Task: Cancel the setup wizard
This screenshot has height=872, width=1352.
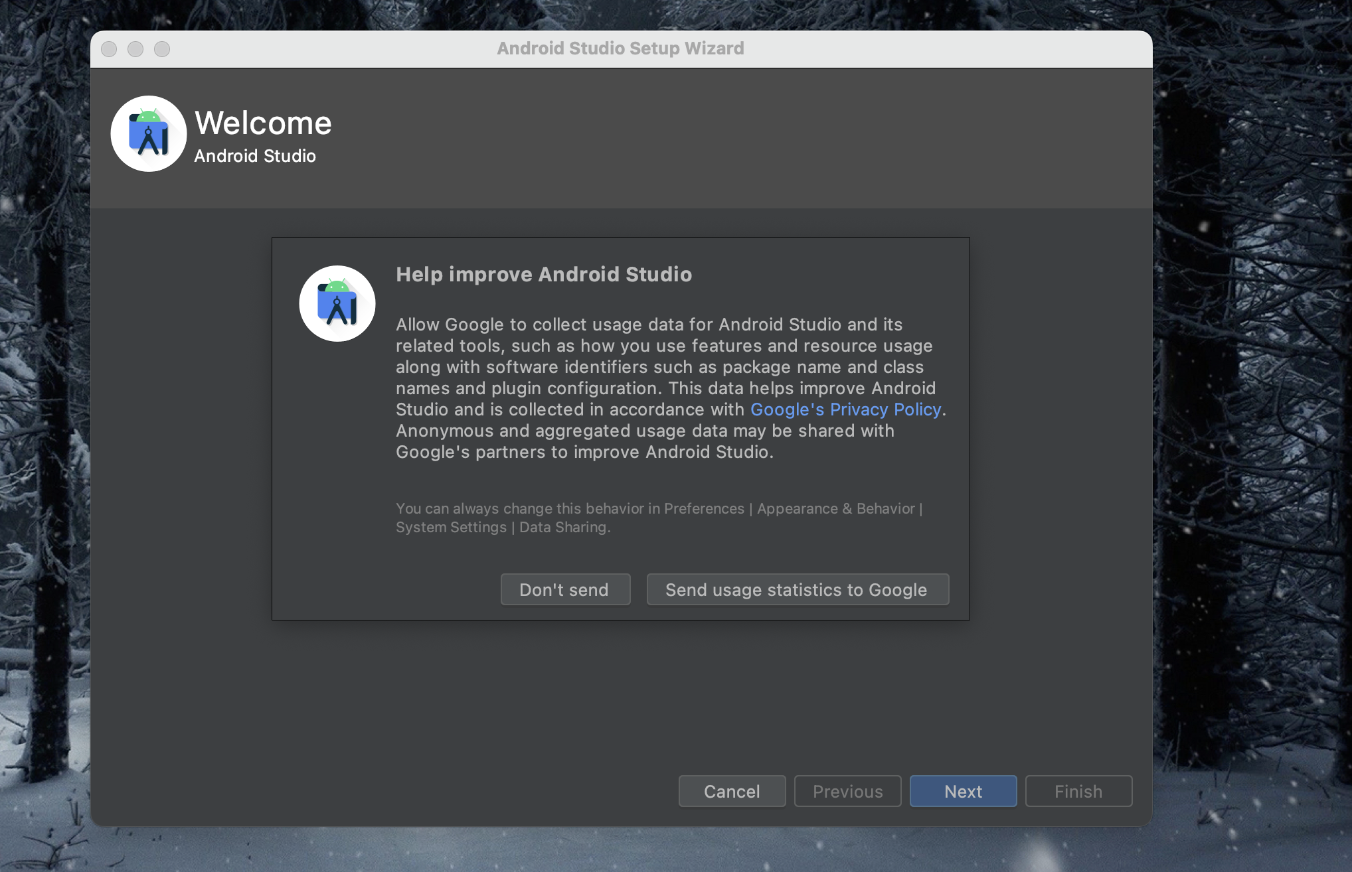Action: click(732, 791)
